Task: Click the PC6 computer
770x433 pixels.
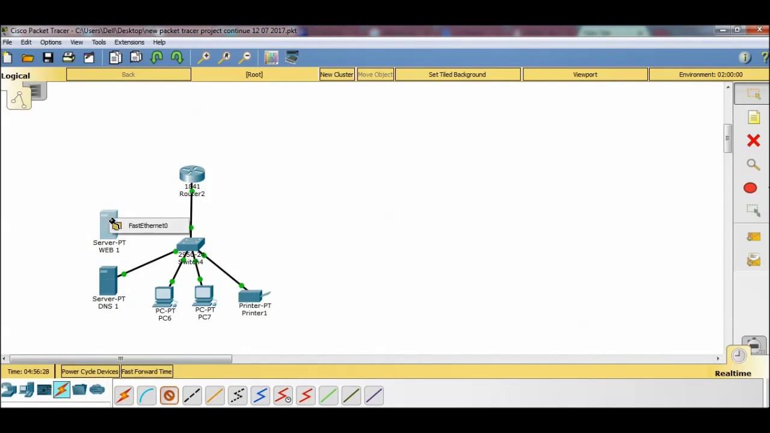Action: [164, 297]
